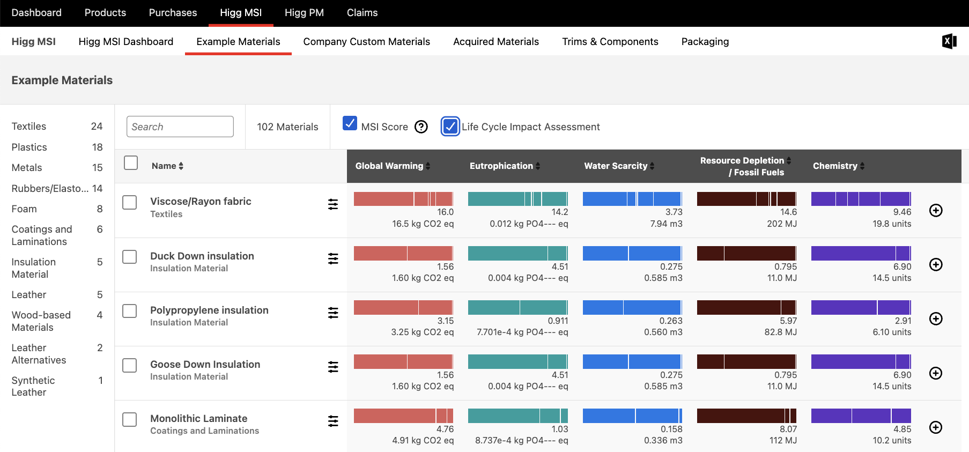Screen dimensions: 969x452
Task: Filter by Leather category
Action: (x=57, y=295)
